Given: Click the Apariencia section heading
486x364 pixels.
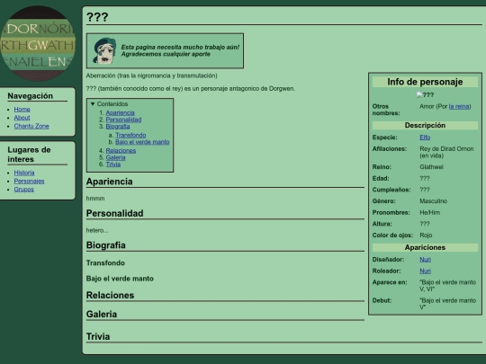Looking at the screenshot, I should [x=110, y=182].
